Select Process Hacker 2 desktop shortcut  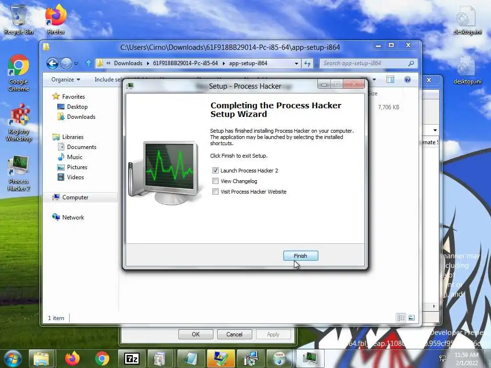click(x=19, y=173)
